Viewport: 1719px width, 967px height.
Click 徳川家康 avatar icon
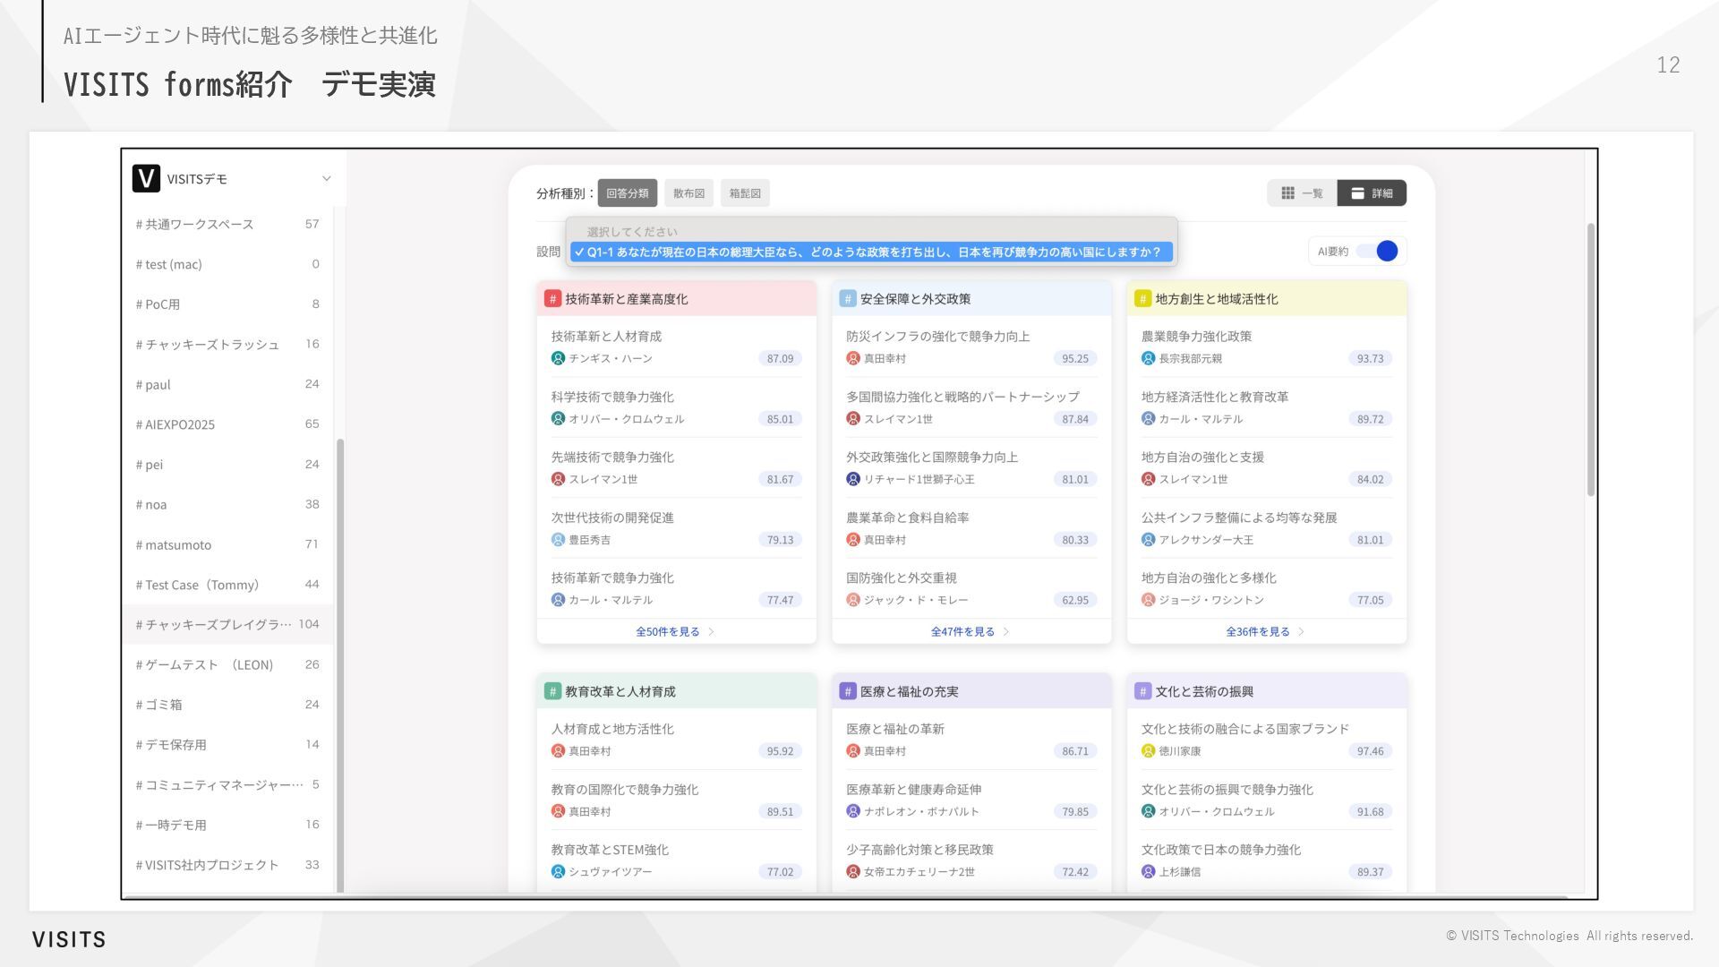1148,751
